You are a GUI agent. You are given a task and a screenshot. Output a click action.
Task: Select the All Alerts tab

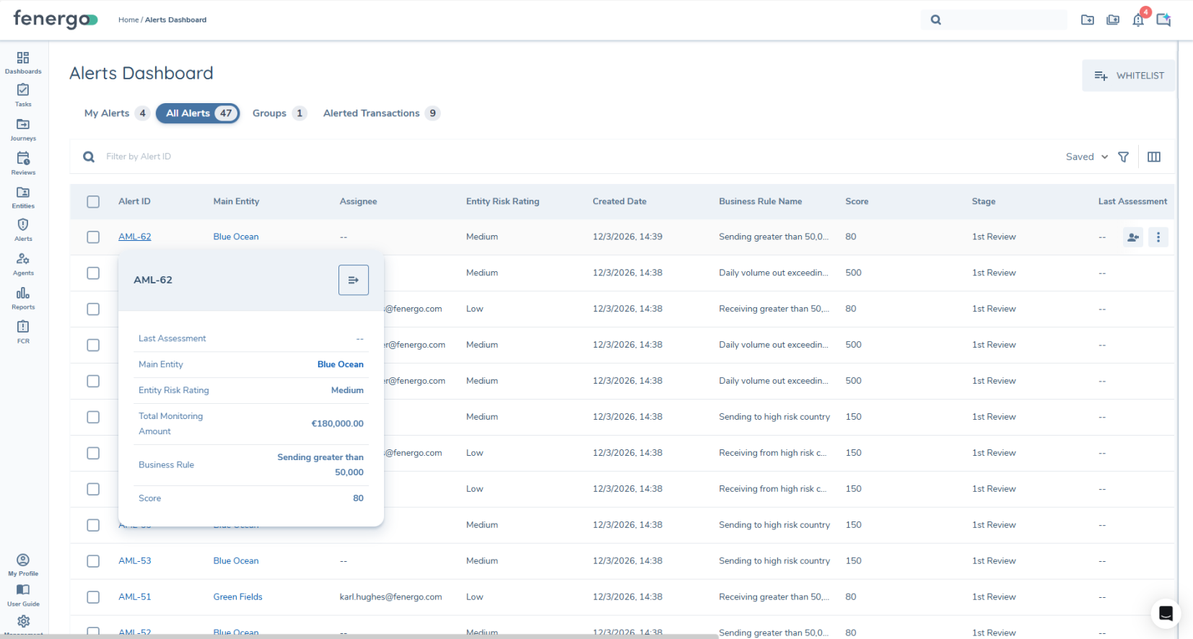[198, 113]
